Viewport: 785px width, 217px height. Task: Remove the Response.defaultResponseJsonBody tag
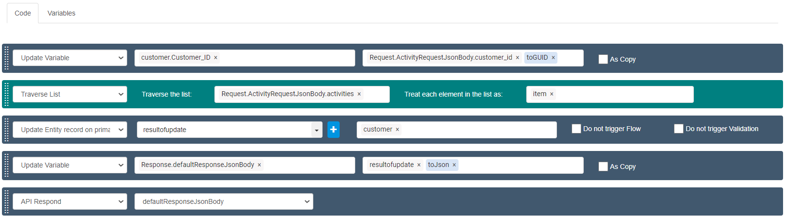(x=259, y=165)
